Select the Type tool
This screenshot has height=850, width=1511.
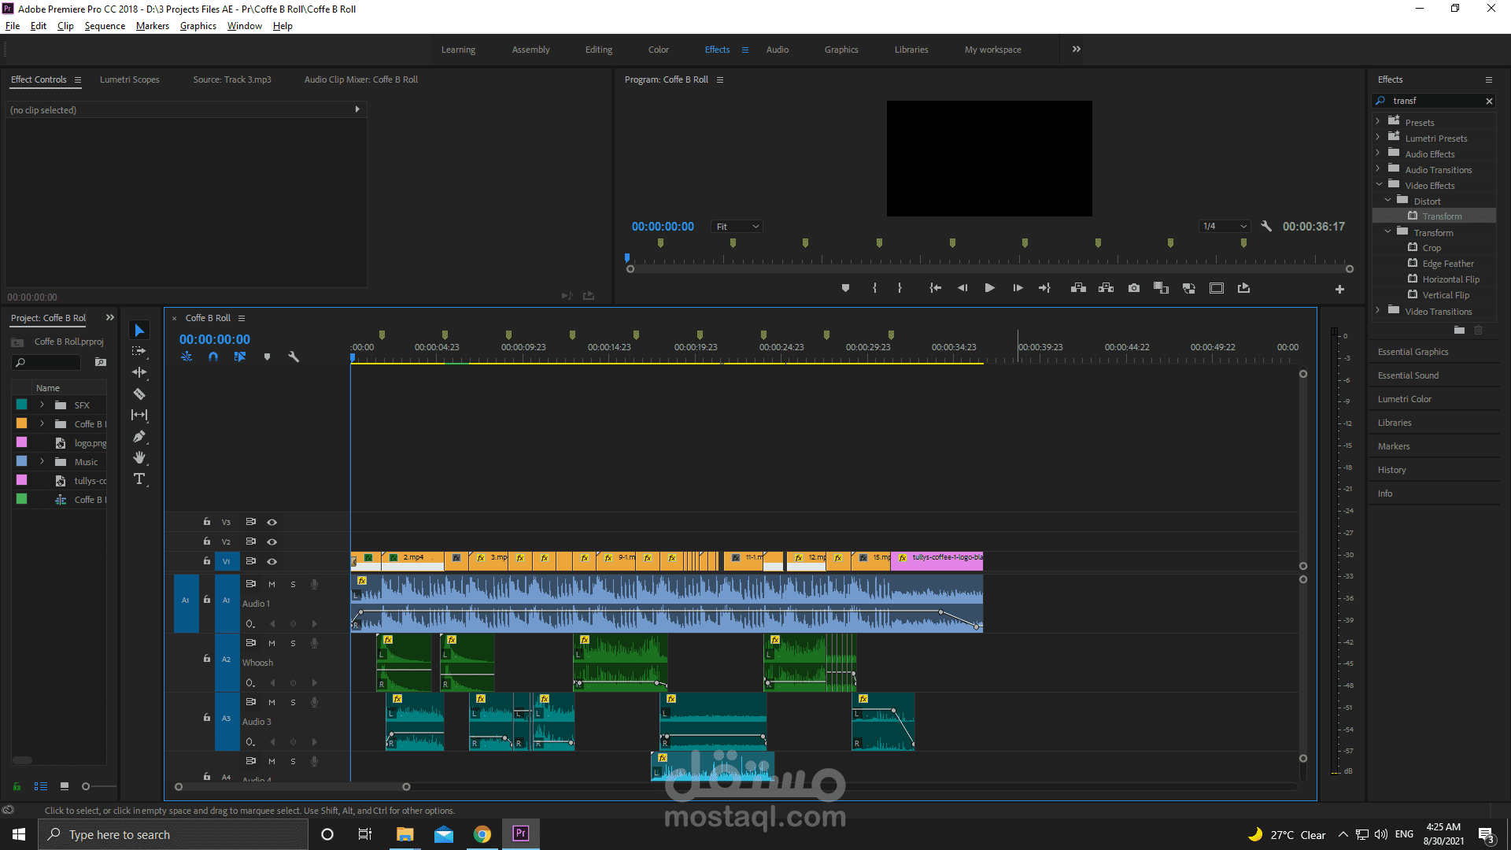coord(139,479)
